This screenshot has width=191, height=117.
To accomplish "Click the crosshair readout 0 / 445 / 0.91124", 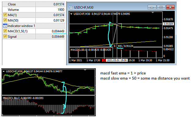I will pos(123,46).
